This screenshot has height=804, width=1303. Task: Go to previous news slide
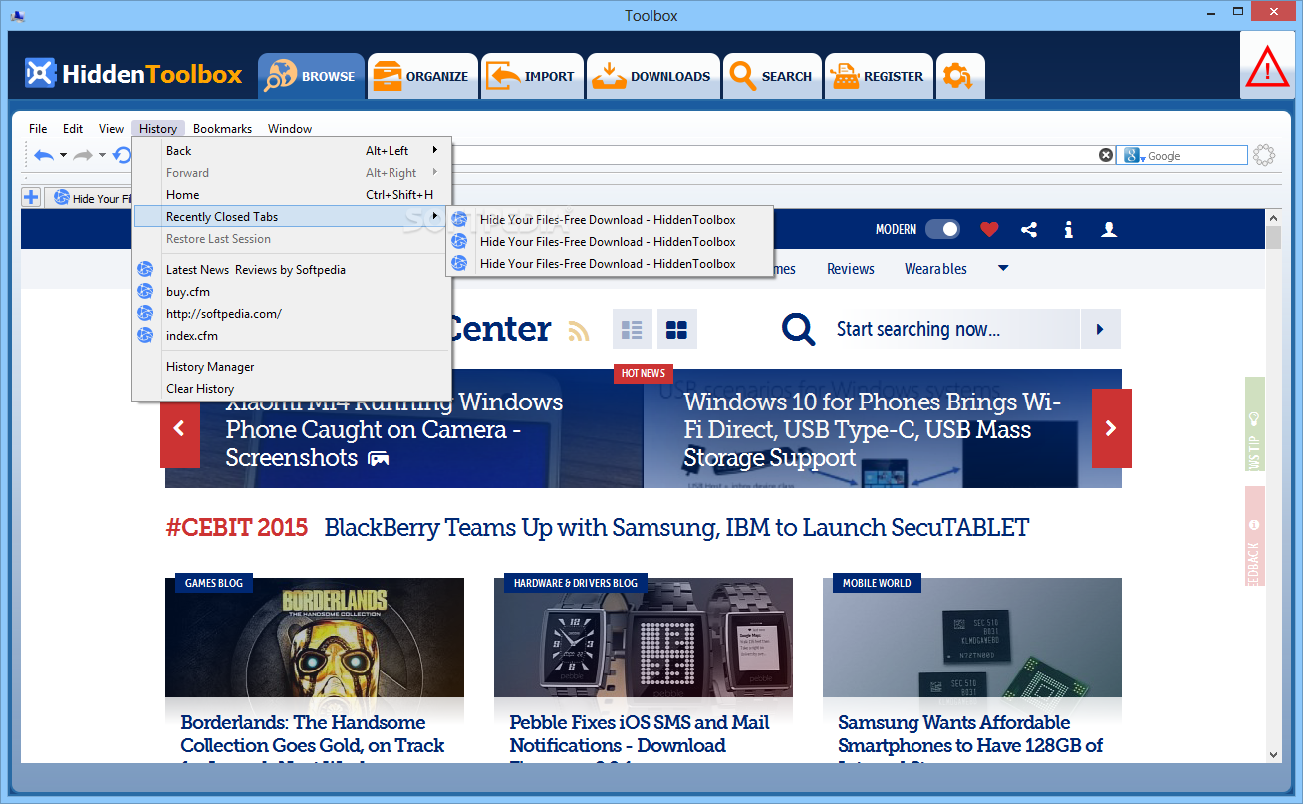click(180, 428)
